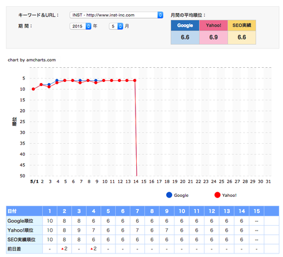
Task: Click the day 15 column header
Action: 256,211
